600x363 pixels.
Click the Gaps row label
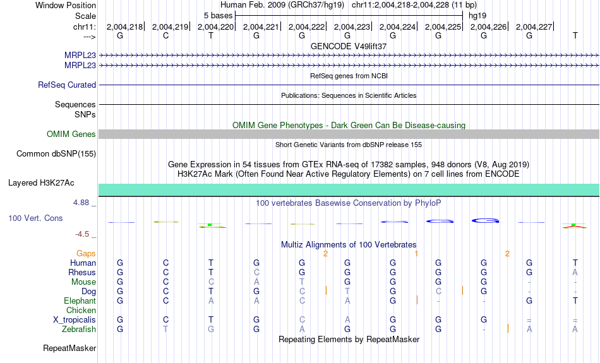coord(86,254)
